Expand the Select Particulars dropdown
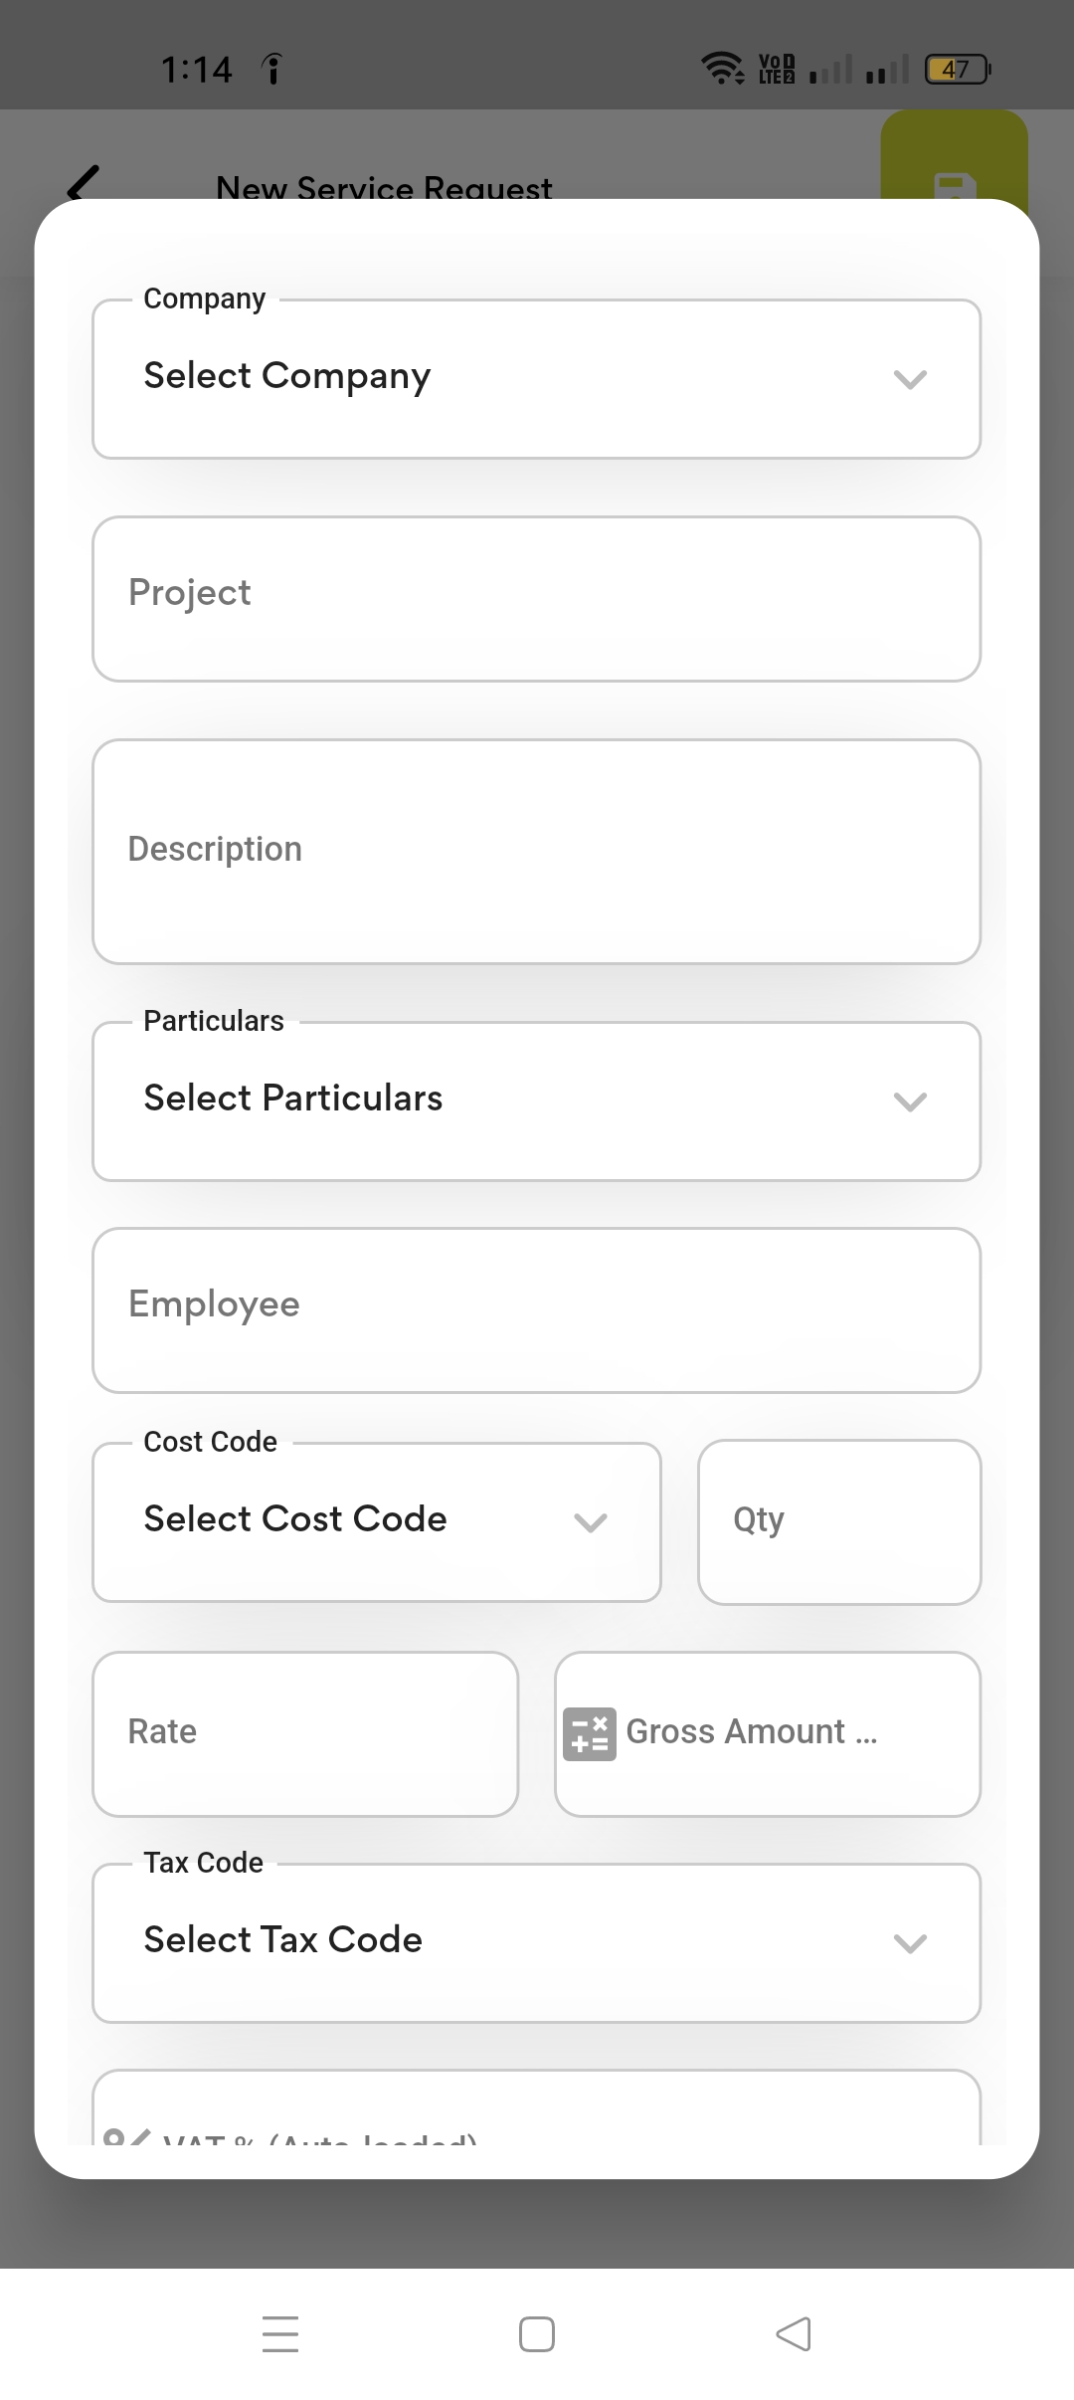Viewport: 1074px width, 2400px height. coord(536,1100)
